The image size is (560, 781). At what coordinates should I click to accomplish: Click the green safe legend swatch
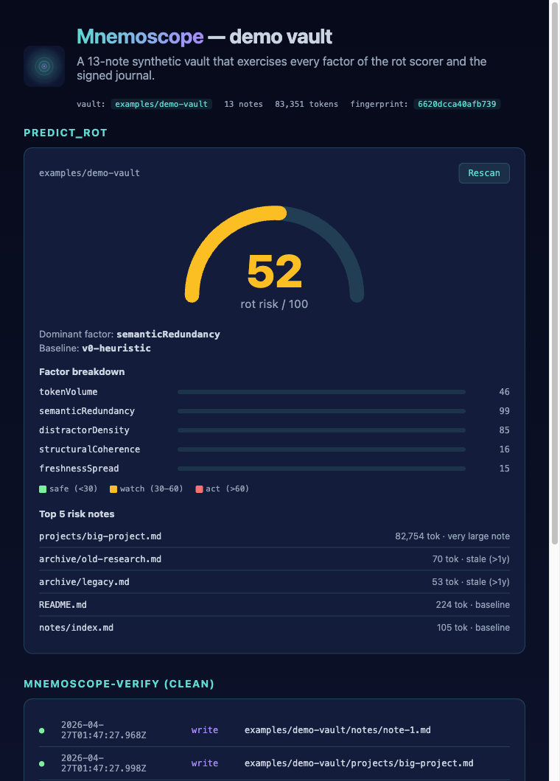(x=43, y=489)
